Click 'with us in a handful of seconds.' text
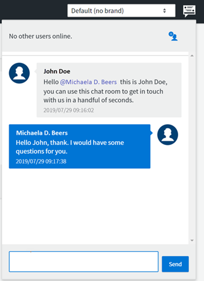Image resolution: width=204 pixels, height=281 pixels. coord(89,100)
